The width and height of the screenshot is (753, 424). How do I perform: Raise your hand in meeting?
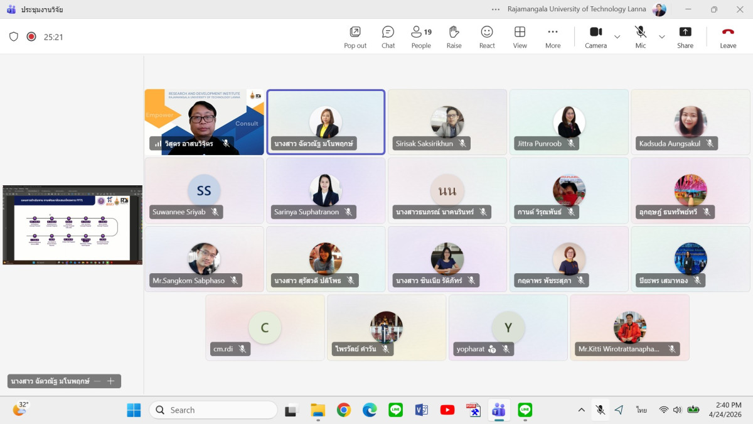(454, 36)
